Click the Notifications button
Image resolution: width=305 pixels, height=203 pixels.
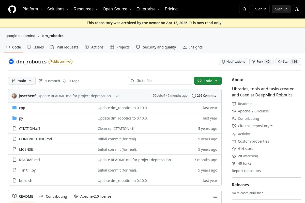(x=233, y=62)
